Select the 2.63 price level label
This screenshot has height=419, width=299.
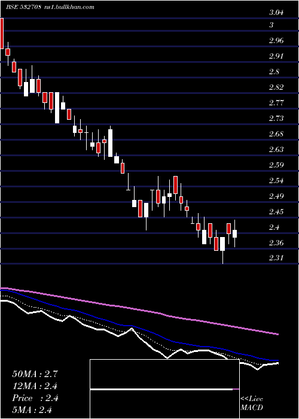276,149
